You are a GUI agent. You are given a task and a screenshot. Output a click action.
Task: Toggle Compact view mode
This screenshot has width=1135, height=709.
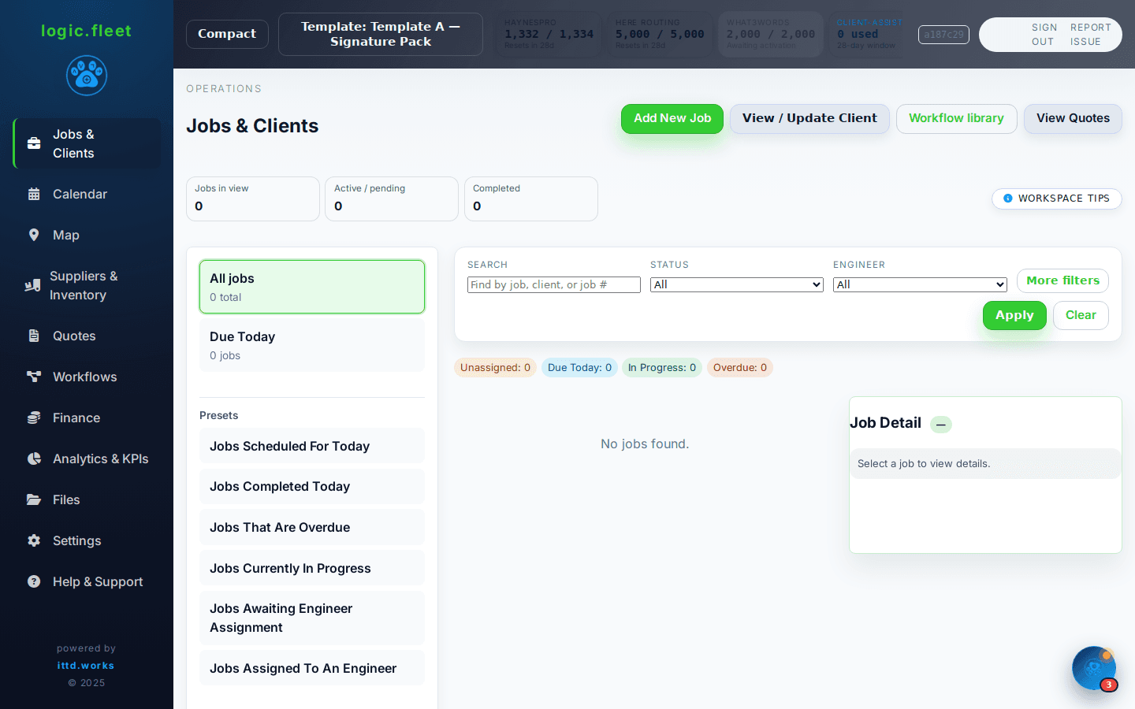tap(227, 34)
